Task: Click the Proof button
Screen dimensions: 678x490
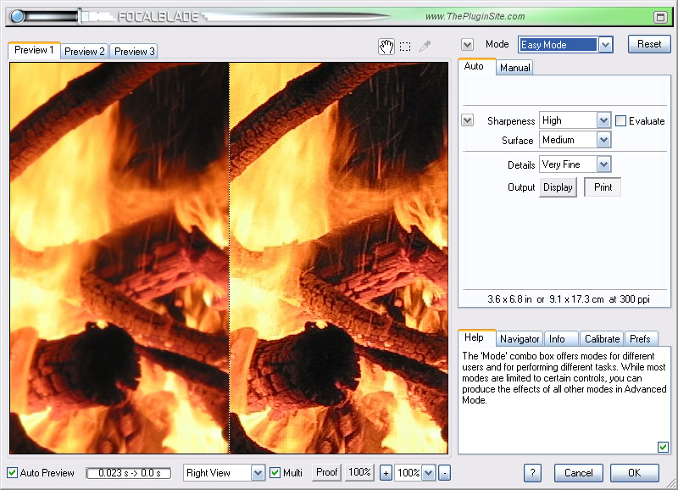Action: pyautogui.click(x=326, y=472)
